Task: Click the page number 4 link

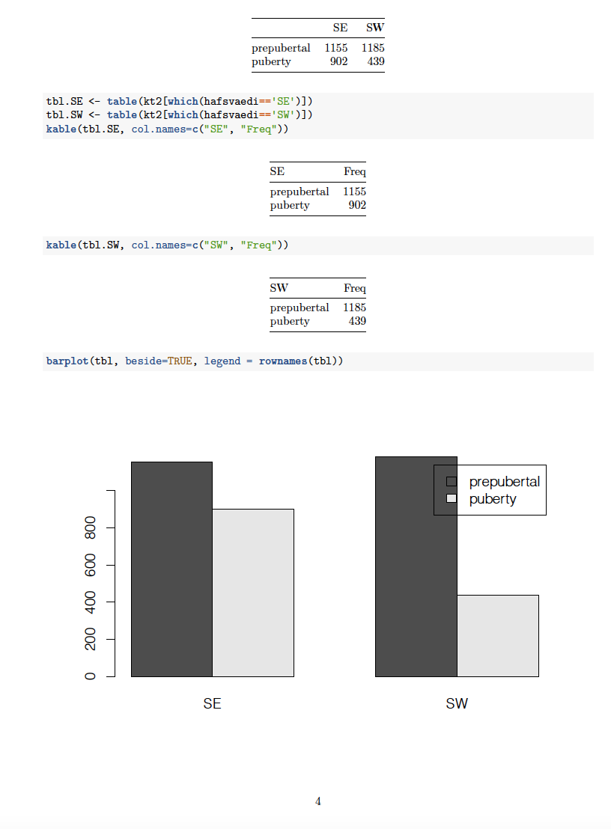Action: click(318, 801)
